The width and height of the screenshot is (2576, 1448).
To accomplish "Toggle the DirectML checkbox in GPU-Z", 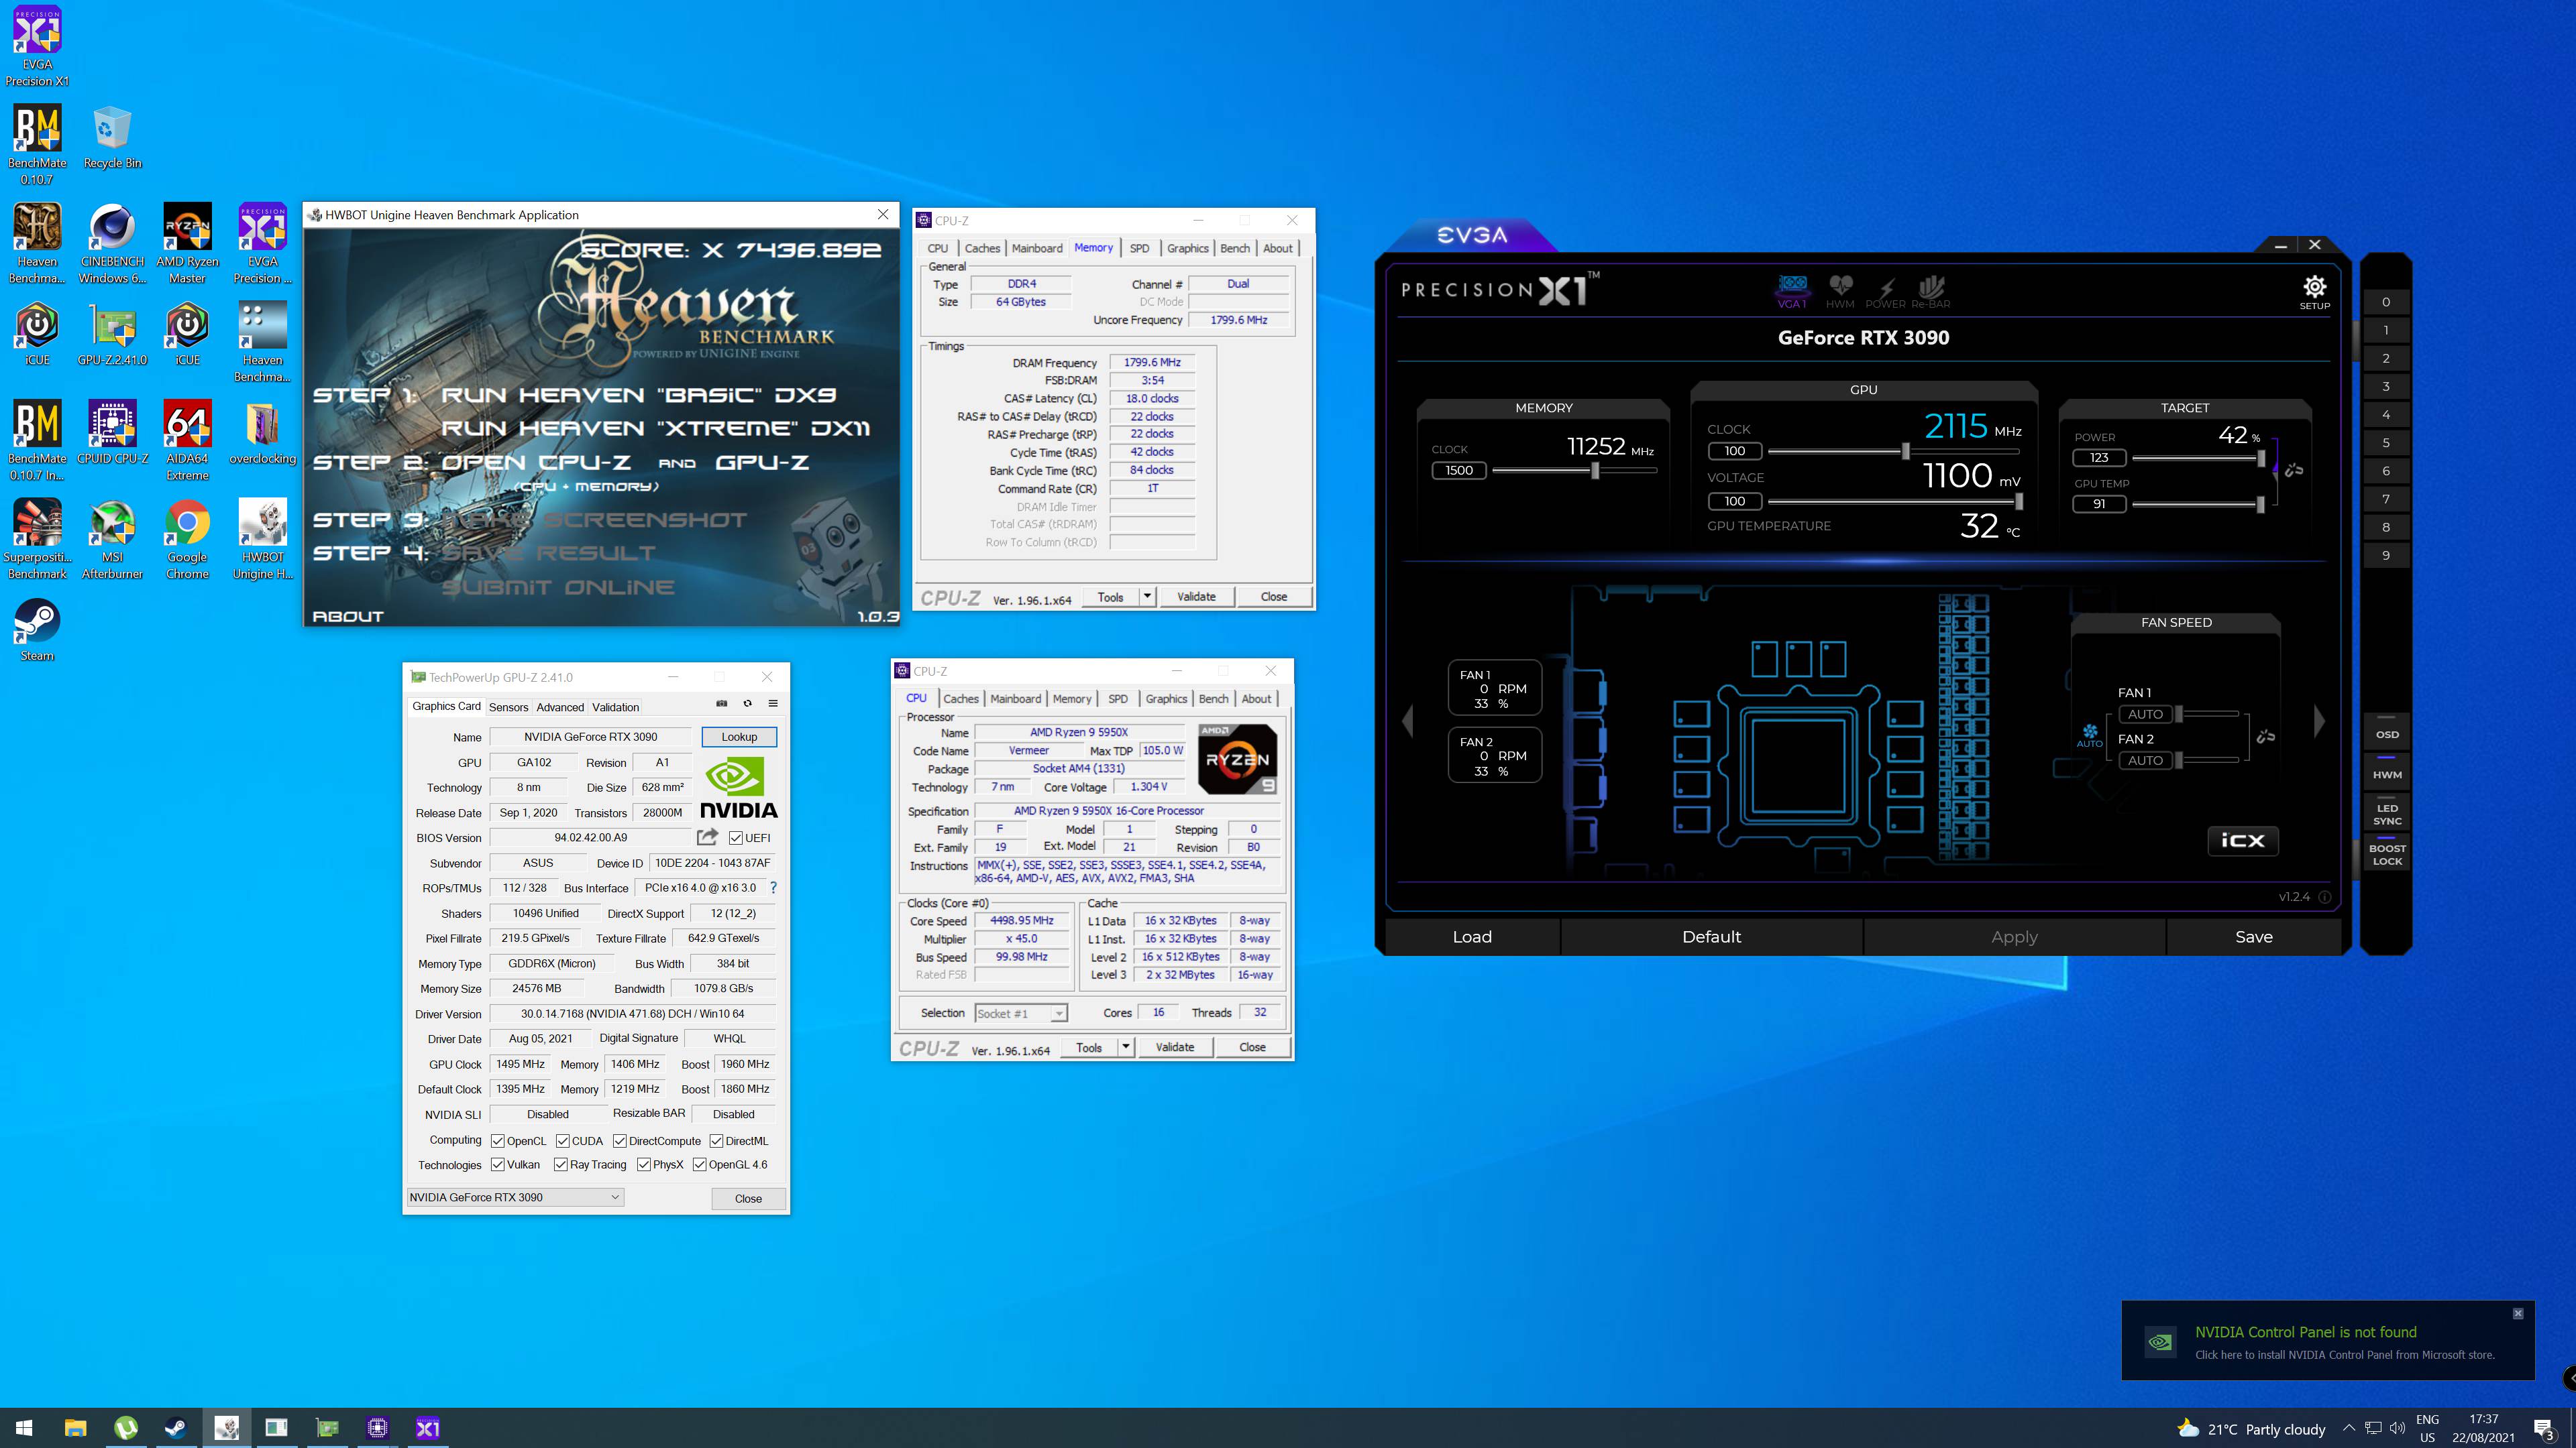I will [717, 1140].
